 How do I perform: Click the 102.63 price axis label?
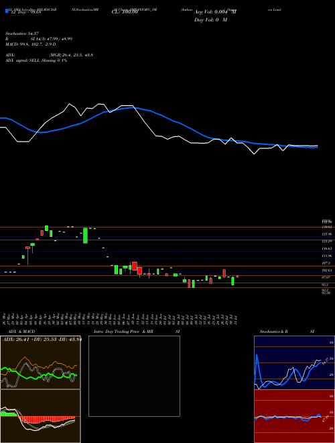[x=327, y=270]
